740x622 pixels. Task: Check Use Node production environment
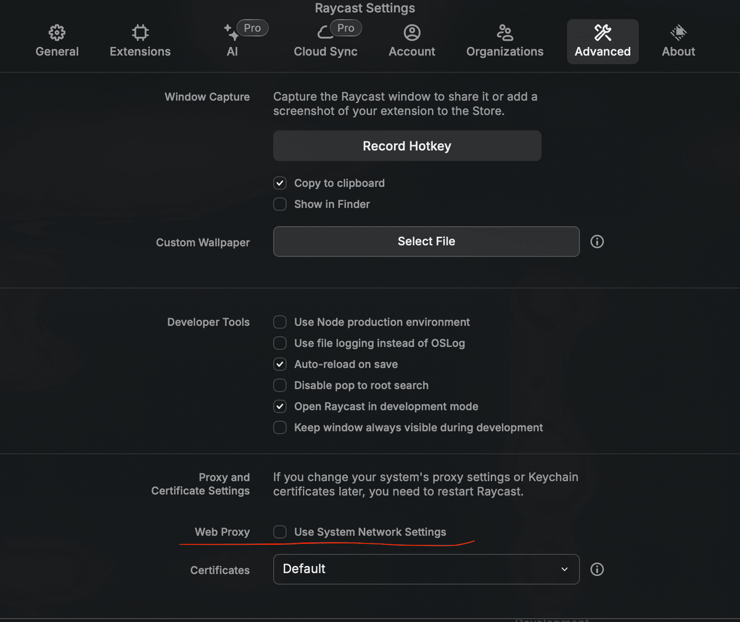point(279,322)
